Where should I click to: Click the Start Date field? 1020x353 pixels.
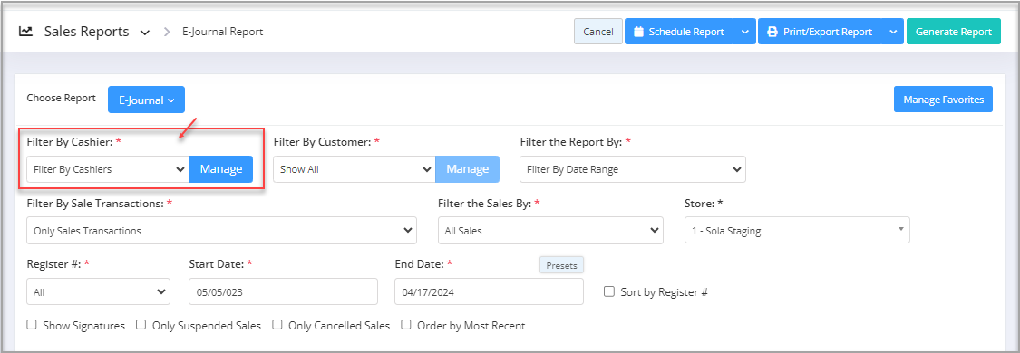pos(283,291)
